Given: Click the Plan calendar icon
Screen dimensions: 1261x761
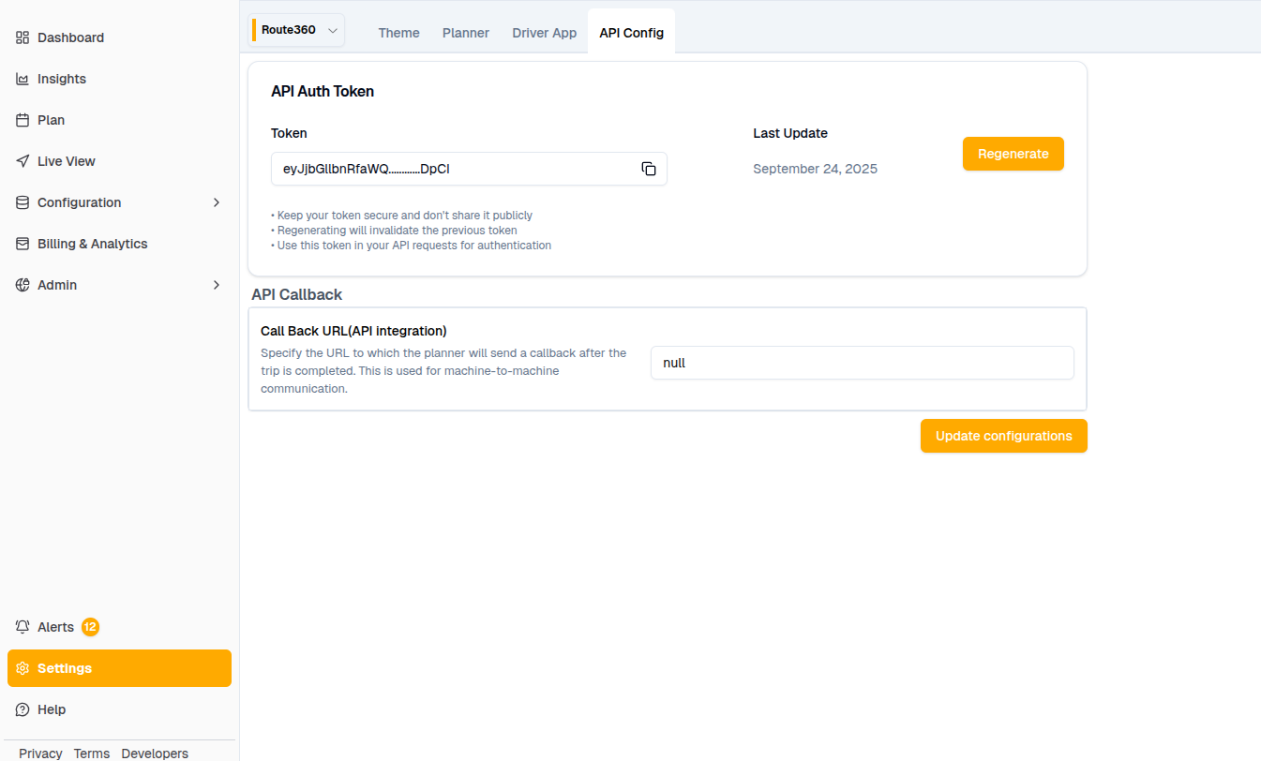Looking at the screenshot, I should point(23,120).
